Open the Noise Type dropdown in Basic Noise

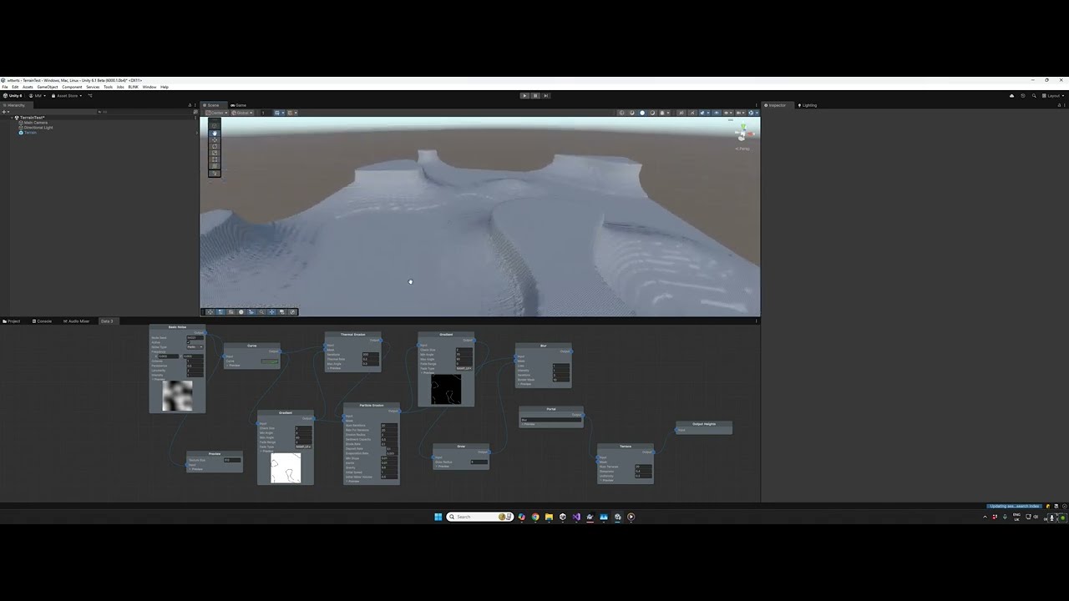tap(195, 347)
